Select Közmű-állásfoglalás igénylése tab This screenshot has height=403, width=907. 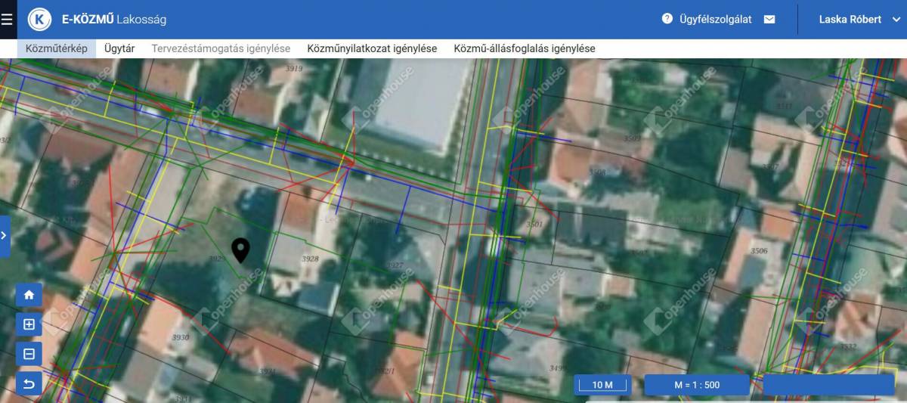point(524,48)
